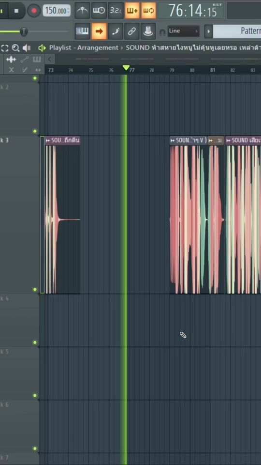Toggle the metronome icon

pyautogui.click(x=82, y=10)
